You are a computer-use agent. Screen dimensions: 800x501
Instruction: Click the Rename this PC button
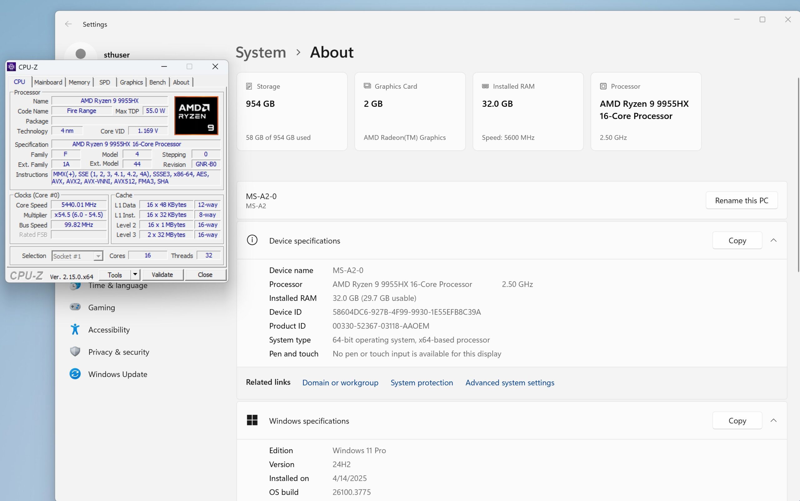coord(741,201)
